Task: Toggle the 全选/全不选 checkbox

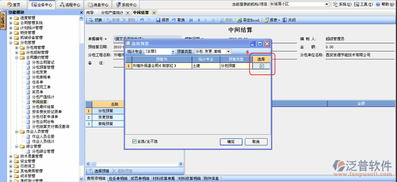Action: 134,141
